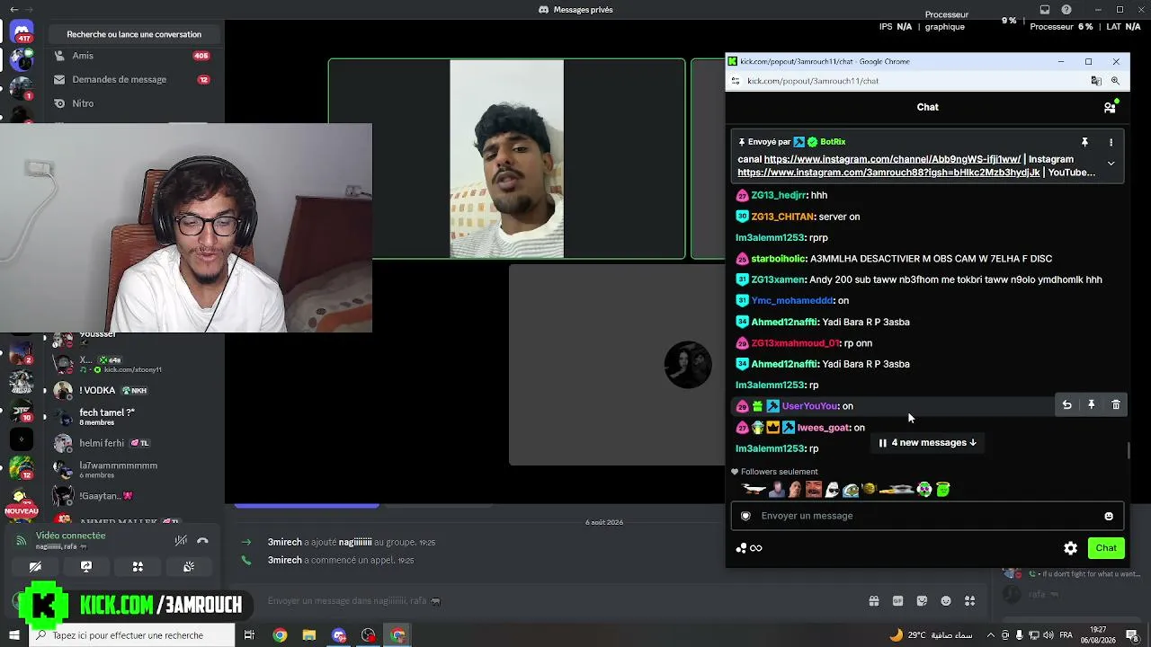Viewport: 1151px width, 647px height.
Task: Delete UserYouYou's chat message
Action: pyautogui.click(x=1116, y=405)
